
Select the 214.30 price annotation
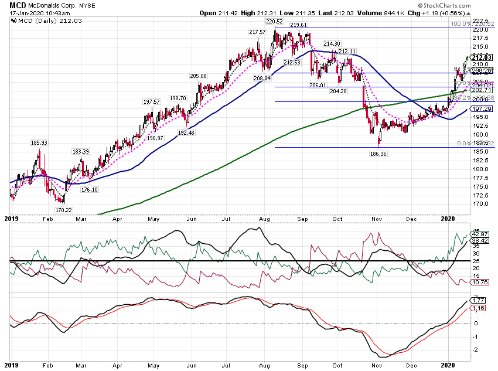[332, 44]
